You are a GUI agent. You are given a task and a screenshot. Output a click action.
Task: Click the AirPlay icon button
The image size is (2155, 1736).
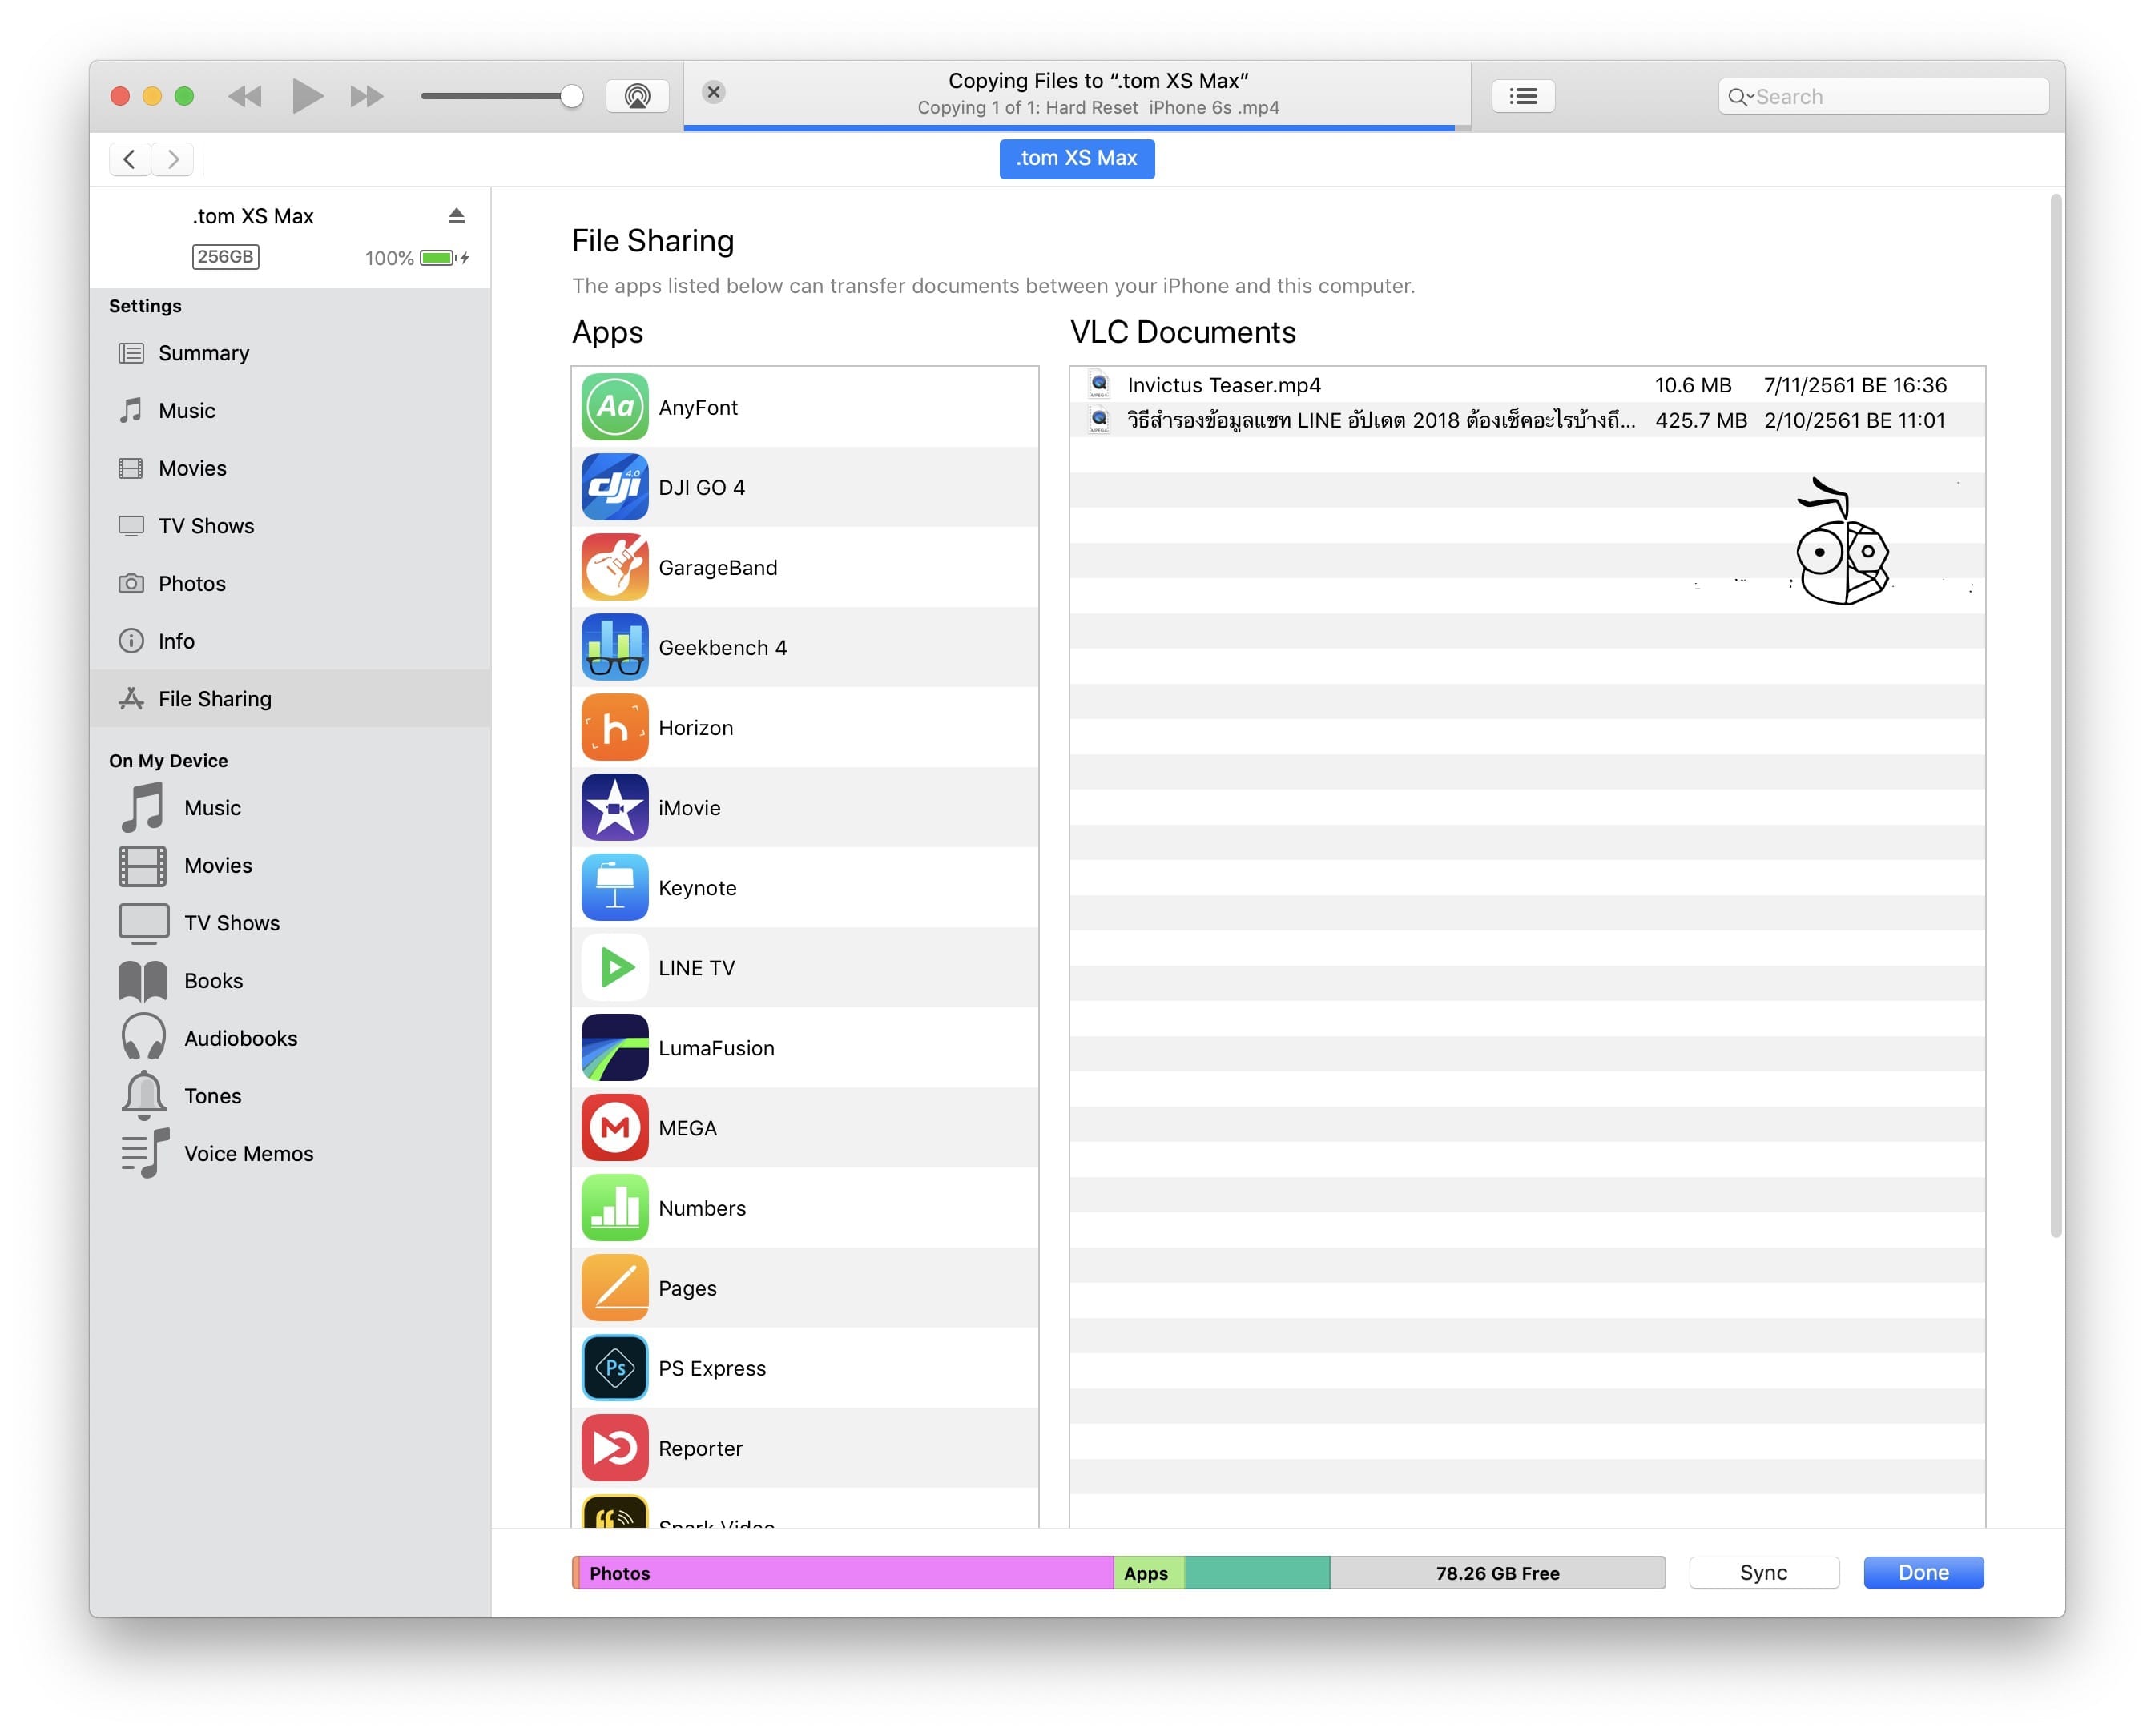[x=638, y=96]
